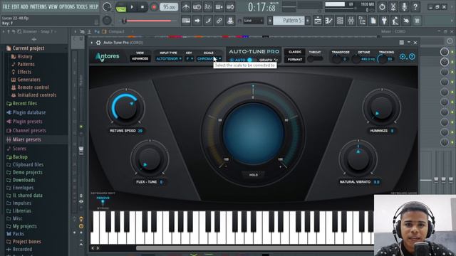This screenshot has width=456, height=256.
Task: Open the Mixer view icon
Action: coord(351,21)
